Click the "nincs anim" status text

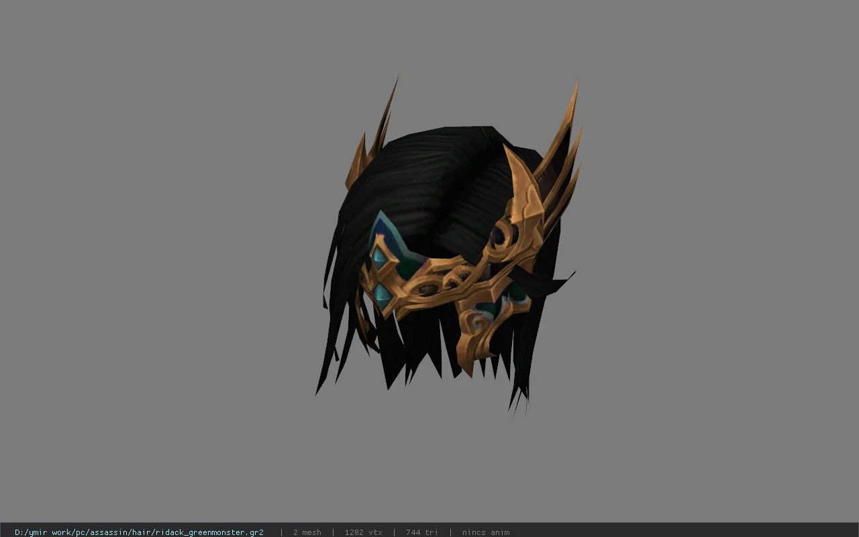pyautogui.click(x=486, y=532)
